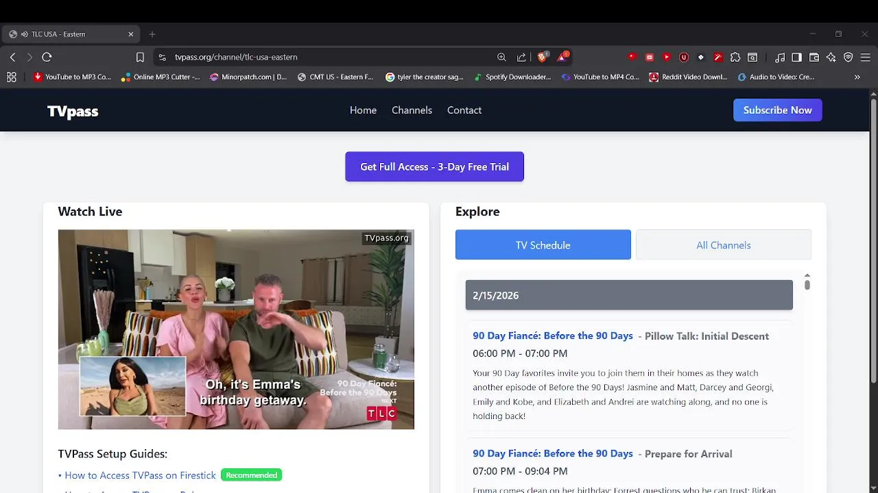878x493 pixels.
Task: Reload the TVpass page
Action: pyautogui.click(x=47, y=58)
